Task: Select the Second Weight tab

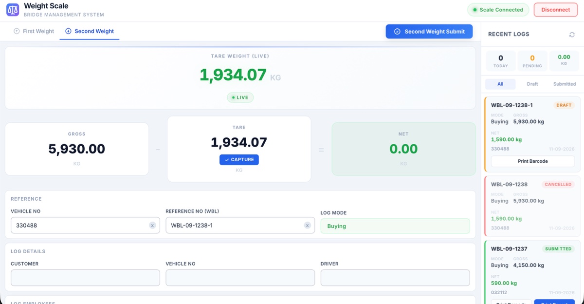Action: pyautogui.click(x=90, y=31)
